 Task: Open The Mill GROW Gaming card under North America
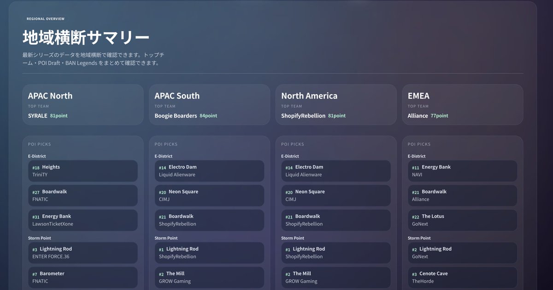(x=336, y=278)
